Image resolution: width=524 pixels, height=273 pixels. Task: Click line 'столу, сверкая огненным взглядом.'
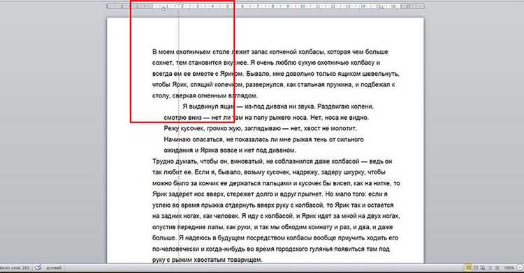205,95
